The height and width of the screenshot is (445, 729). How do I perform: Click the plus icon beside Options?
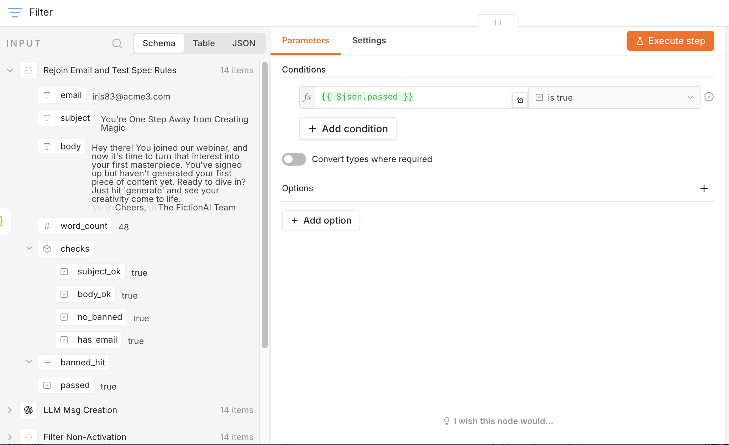click(x=704, y=188)
